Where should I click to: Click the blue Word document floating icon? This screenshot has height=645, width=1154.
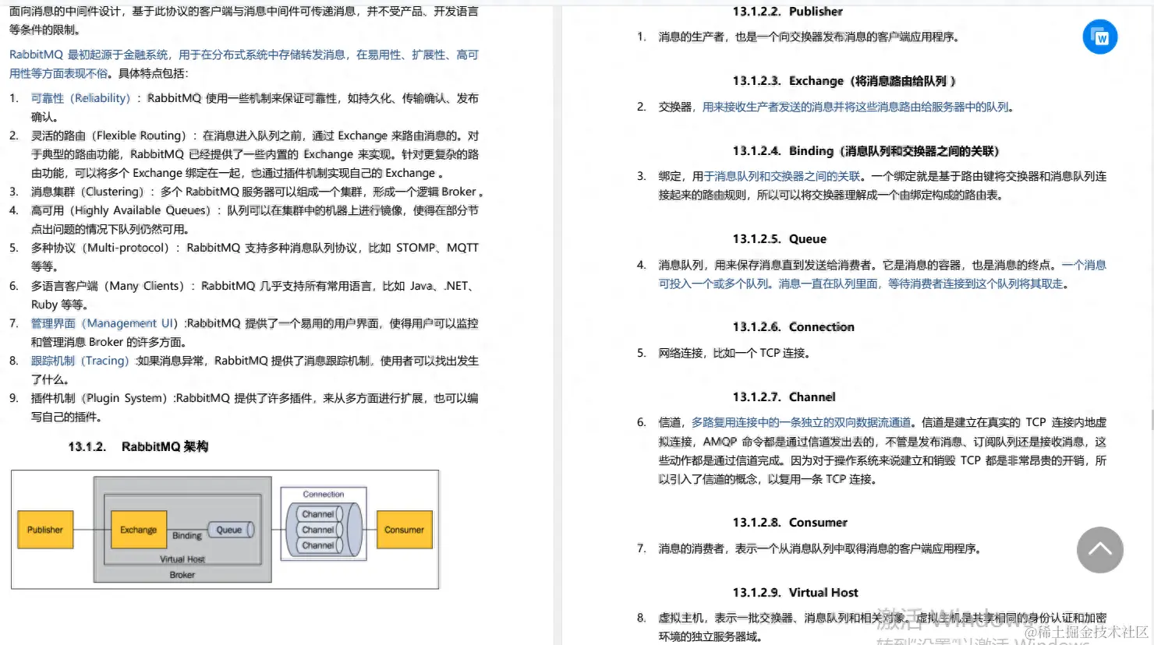click(1100, 37)
